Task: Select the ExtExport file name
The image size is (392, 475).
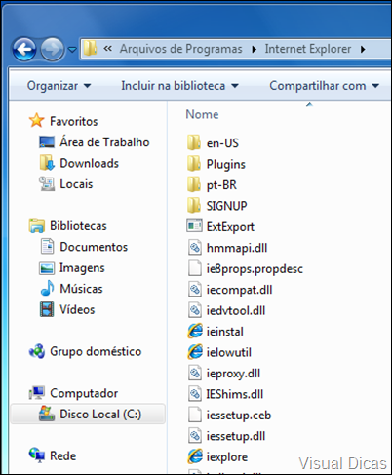Action: click(230, 227)
